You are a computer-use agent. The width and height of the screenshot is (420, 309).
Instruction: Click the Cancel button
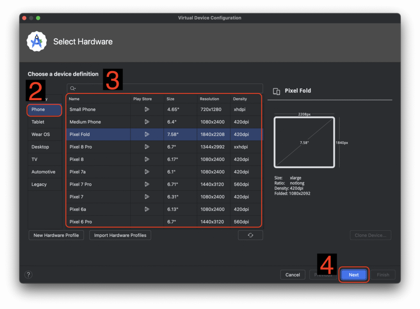click(292, 275)
